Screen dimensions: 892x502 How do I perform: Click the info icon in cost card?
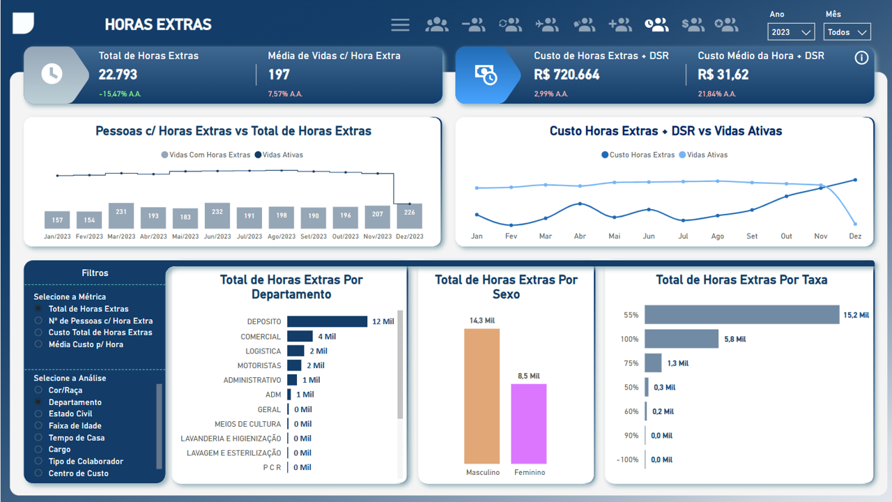[861, 58]
